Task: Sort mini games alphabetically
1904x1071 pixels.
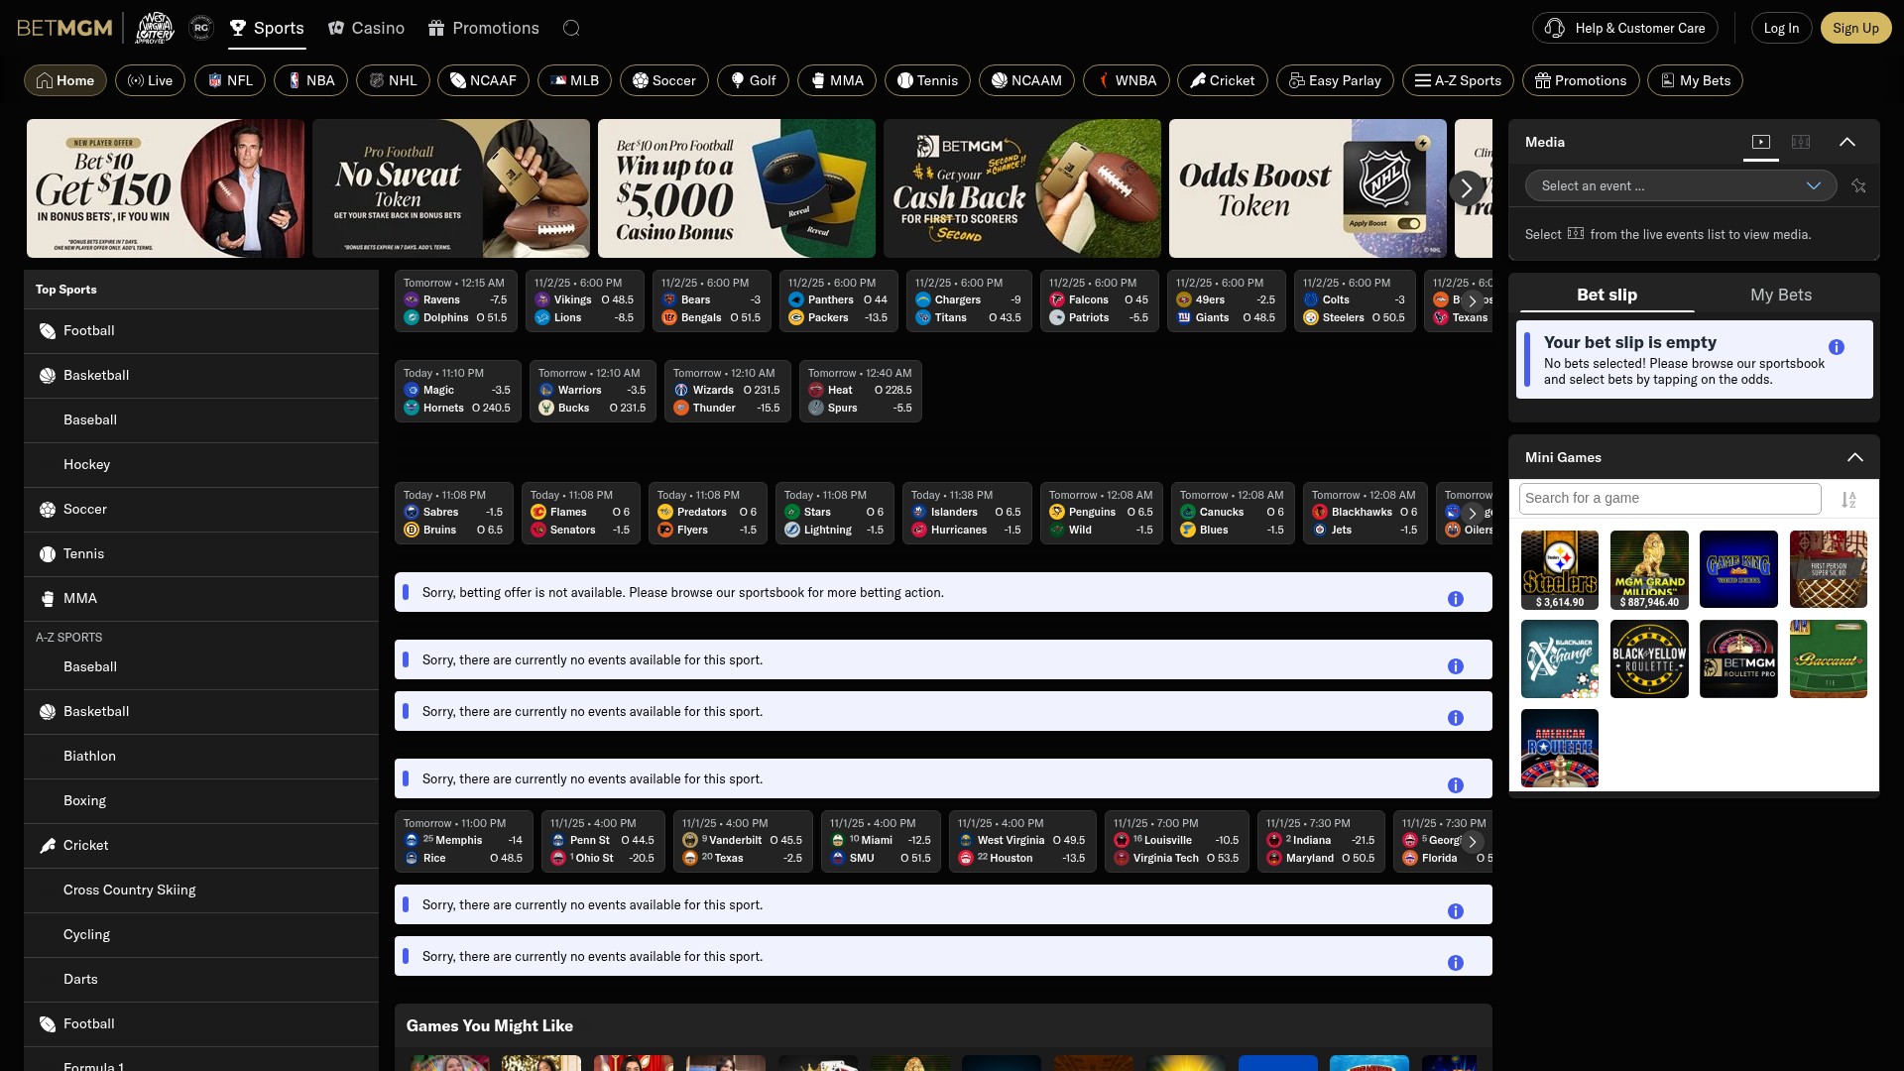Action: (x=1848, y=500)
